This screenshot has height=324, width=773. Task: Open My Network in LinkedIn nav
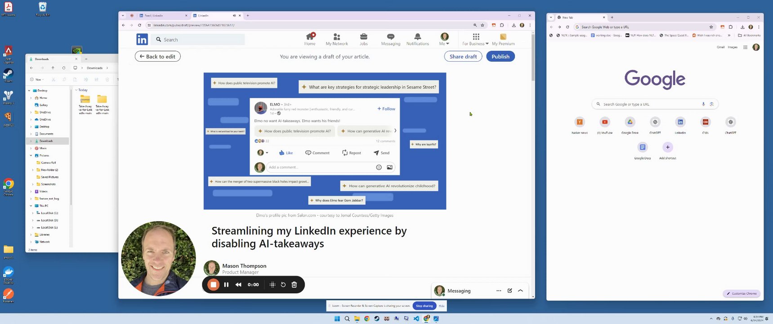(x=337, y=39)
